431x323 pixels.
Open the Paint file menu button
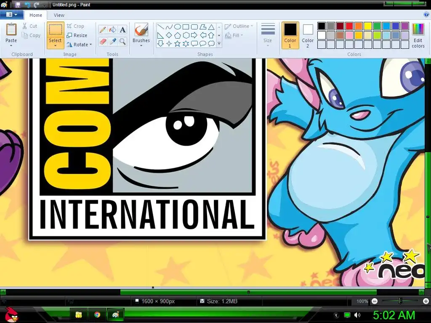pos(11,15)
